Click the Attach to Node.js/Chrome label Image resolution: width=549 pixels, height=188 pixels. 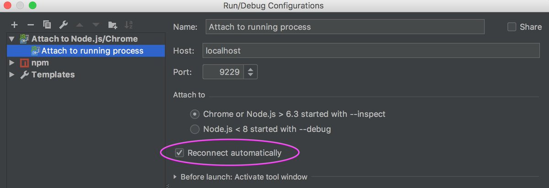85,39
